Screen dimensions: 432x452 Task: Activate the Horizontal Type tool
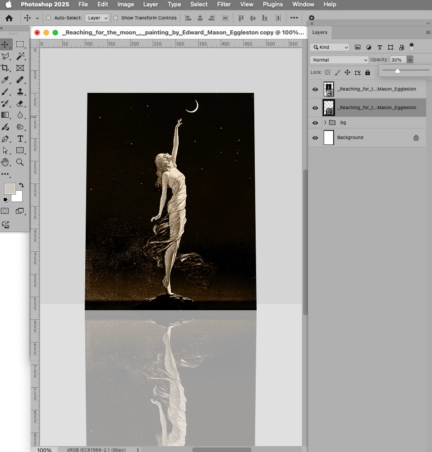coord(20,139)
